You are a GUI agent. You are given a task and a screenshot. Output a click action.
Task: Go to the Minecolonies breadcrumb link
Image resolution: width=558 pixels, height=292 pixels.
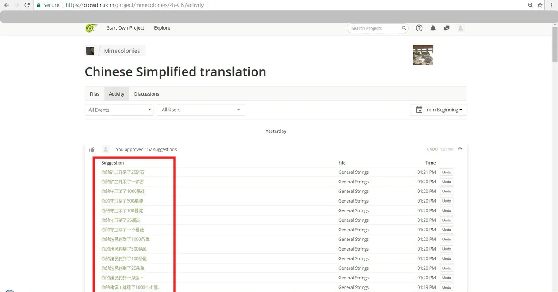[122, 51]
